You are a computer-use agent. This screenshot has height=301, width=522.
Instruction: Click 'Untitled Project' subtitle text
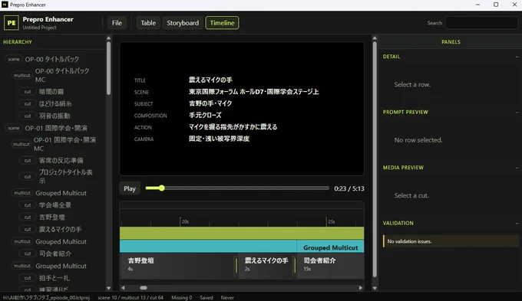39,28
